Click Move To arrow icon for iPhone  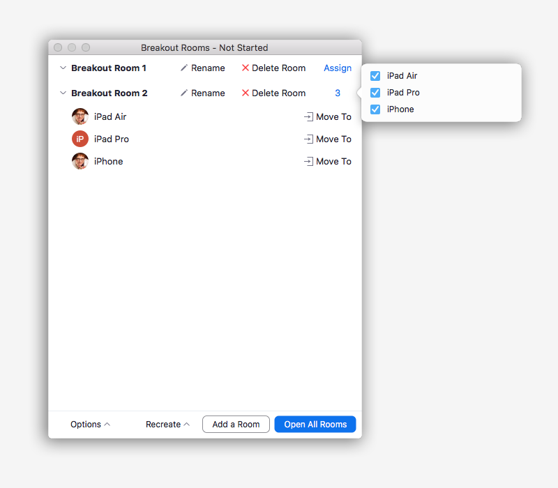[308, 162]
